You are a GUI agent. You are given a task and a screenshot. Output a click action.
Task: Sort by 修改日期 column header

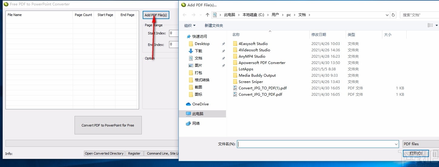click(x=319, y=35)
